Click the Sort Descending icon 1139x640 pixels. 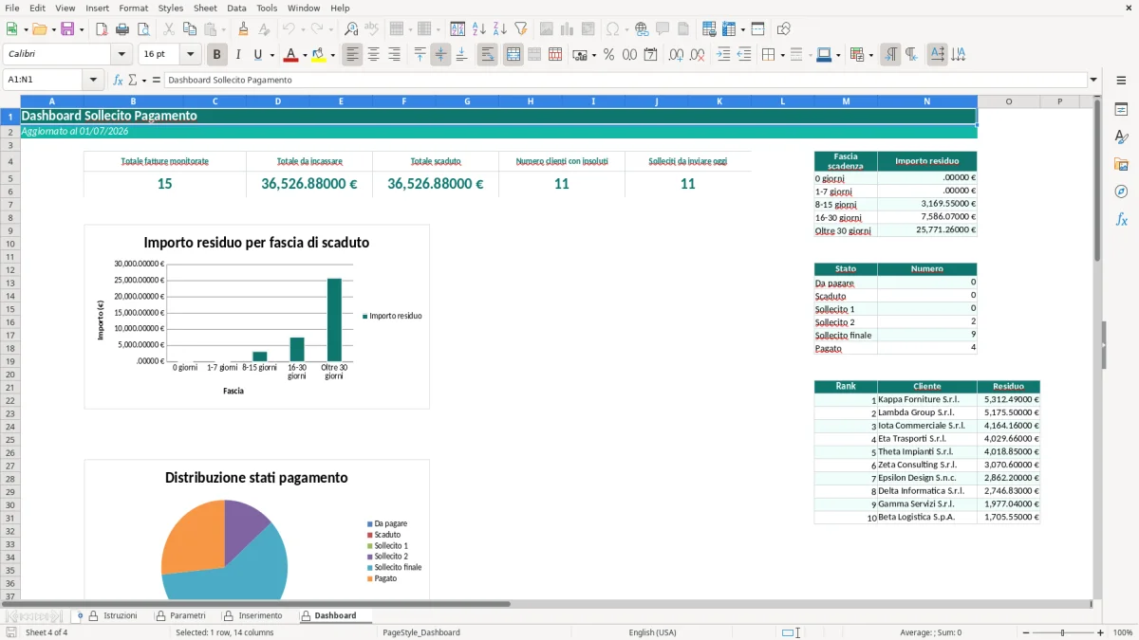point(500,29)
